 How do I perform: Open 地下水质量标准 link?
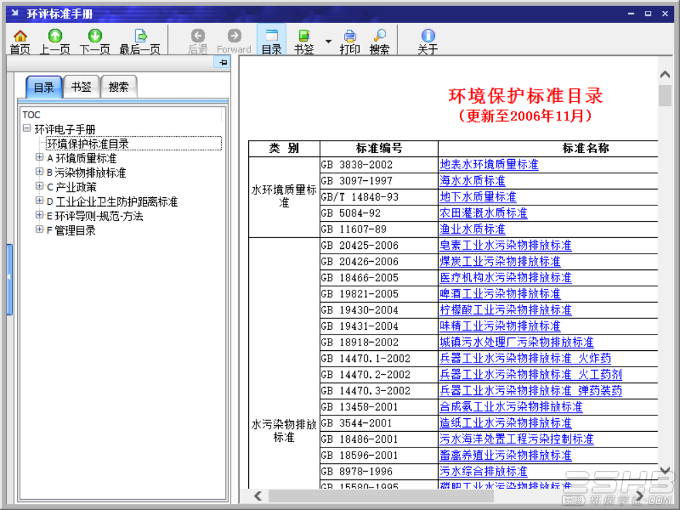click(x=478, y=197)
